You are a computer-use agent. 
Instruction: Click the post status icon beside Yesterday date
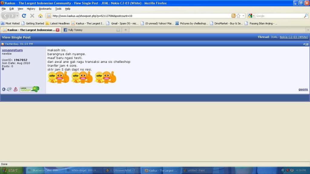pyautogui.click(x=2, y=44)
